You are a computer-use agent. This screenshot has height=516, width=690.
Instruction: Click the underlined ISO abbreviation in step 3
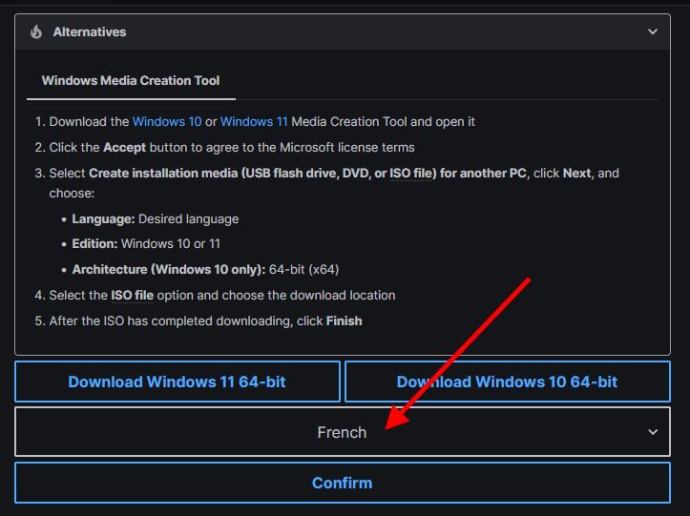coord(400,174)
